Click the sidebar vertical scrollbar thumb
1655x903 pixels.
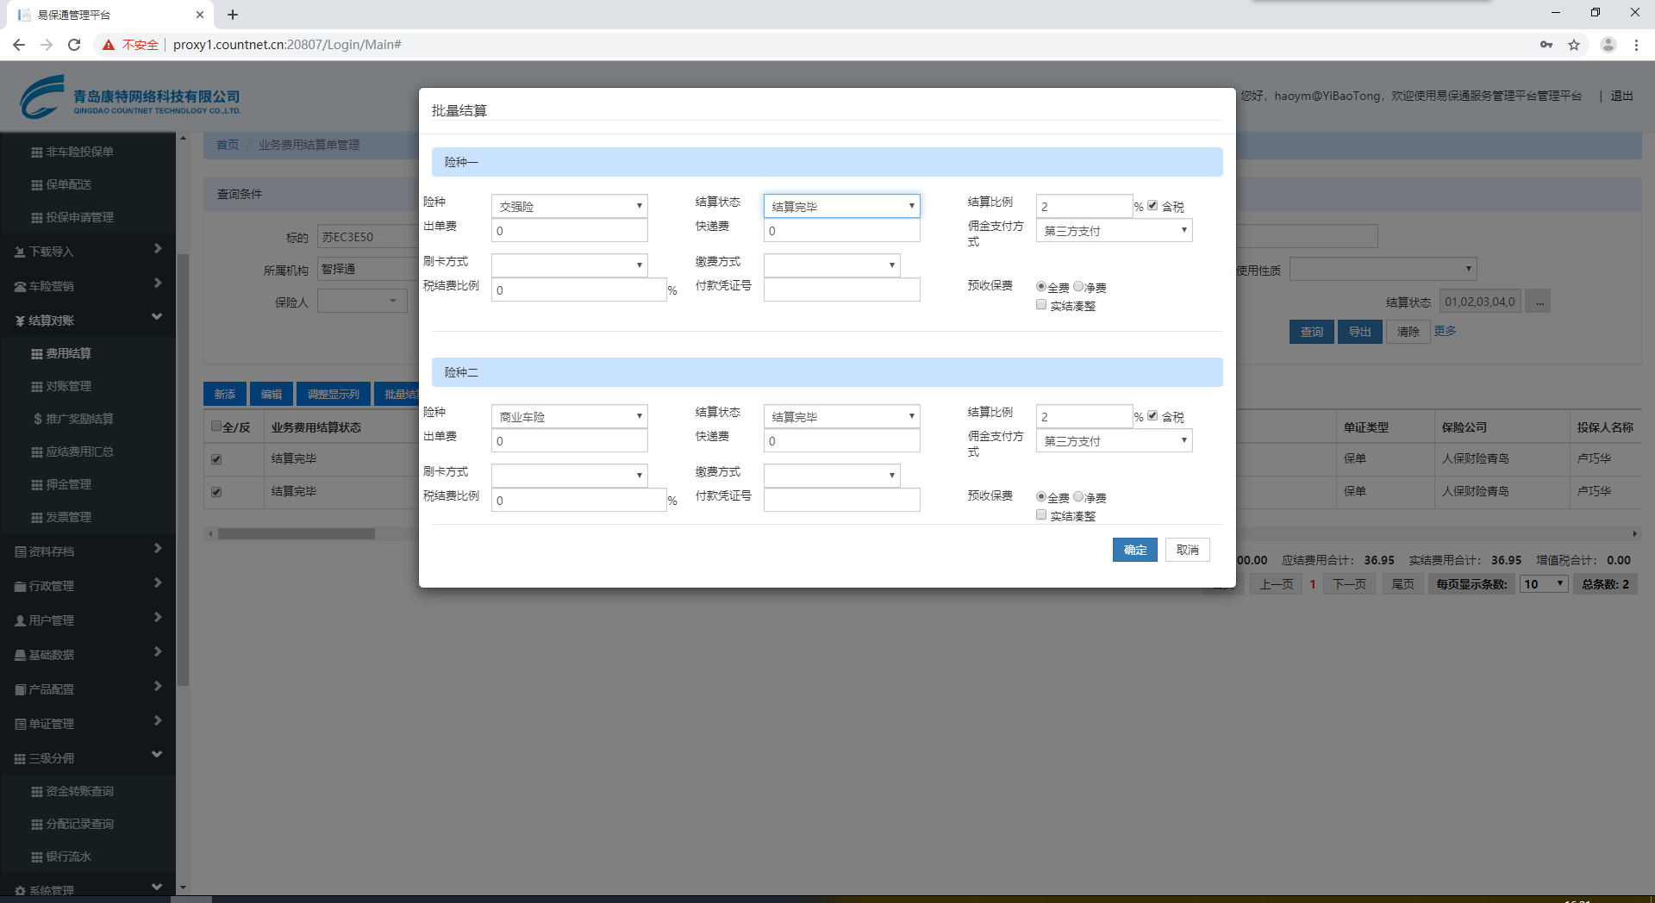(x=183, y=470)
